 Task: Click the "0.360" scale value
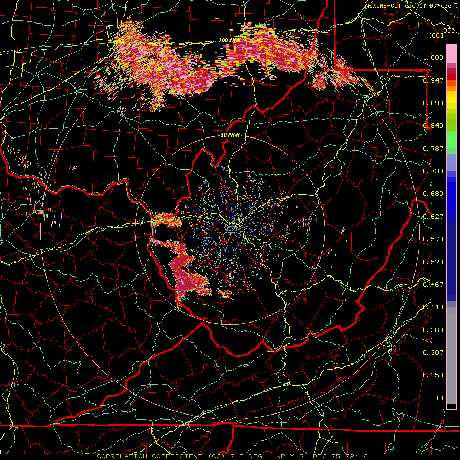(x=433, y=330)
